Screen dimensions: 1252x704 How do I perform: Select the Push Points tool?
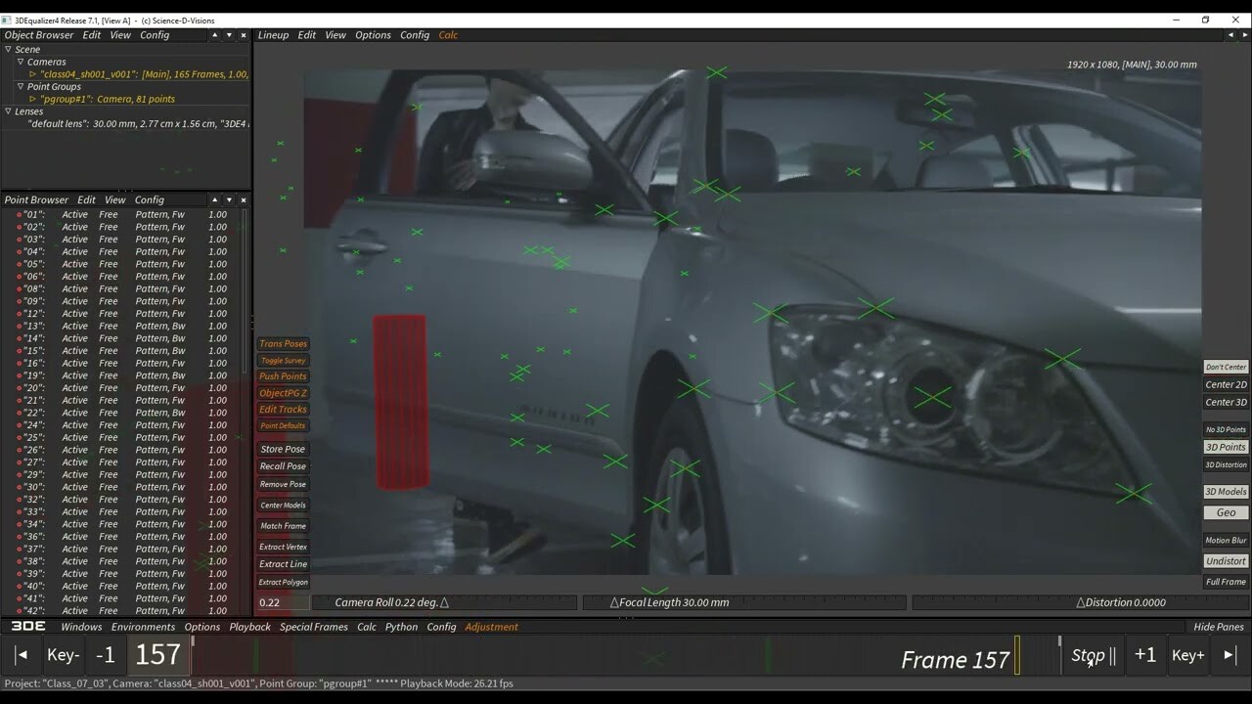[x=282, y=375]
